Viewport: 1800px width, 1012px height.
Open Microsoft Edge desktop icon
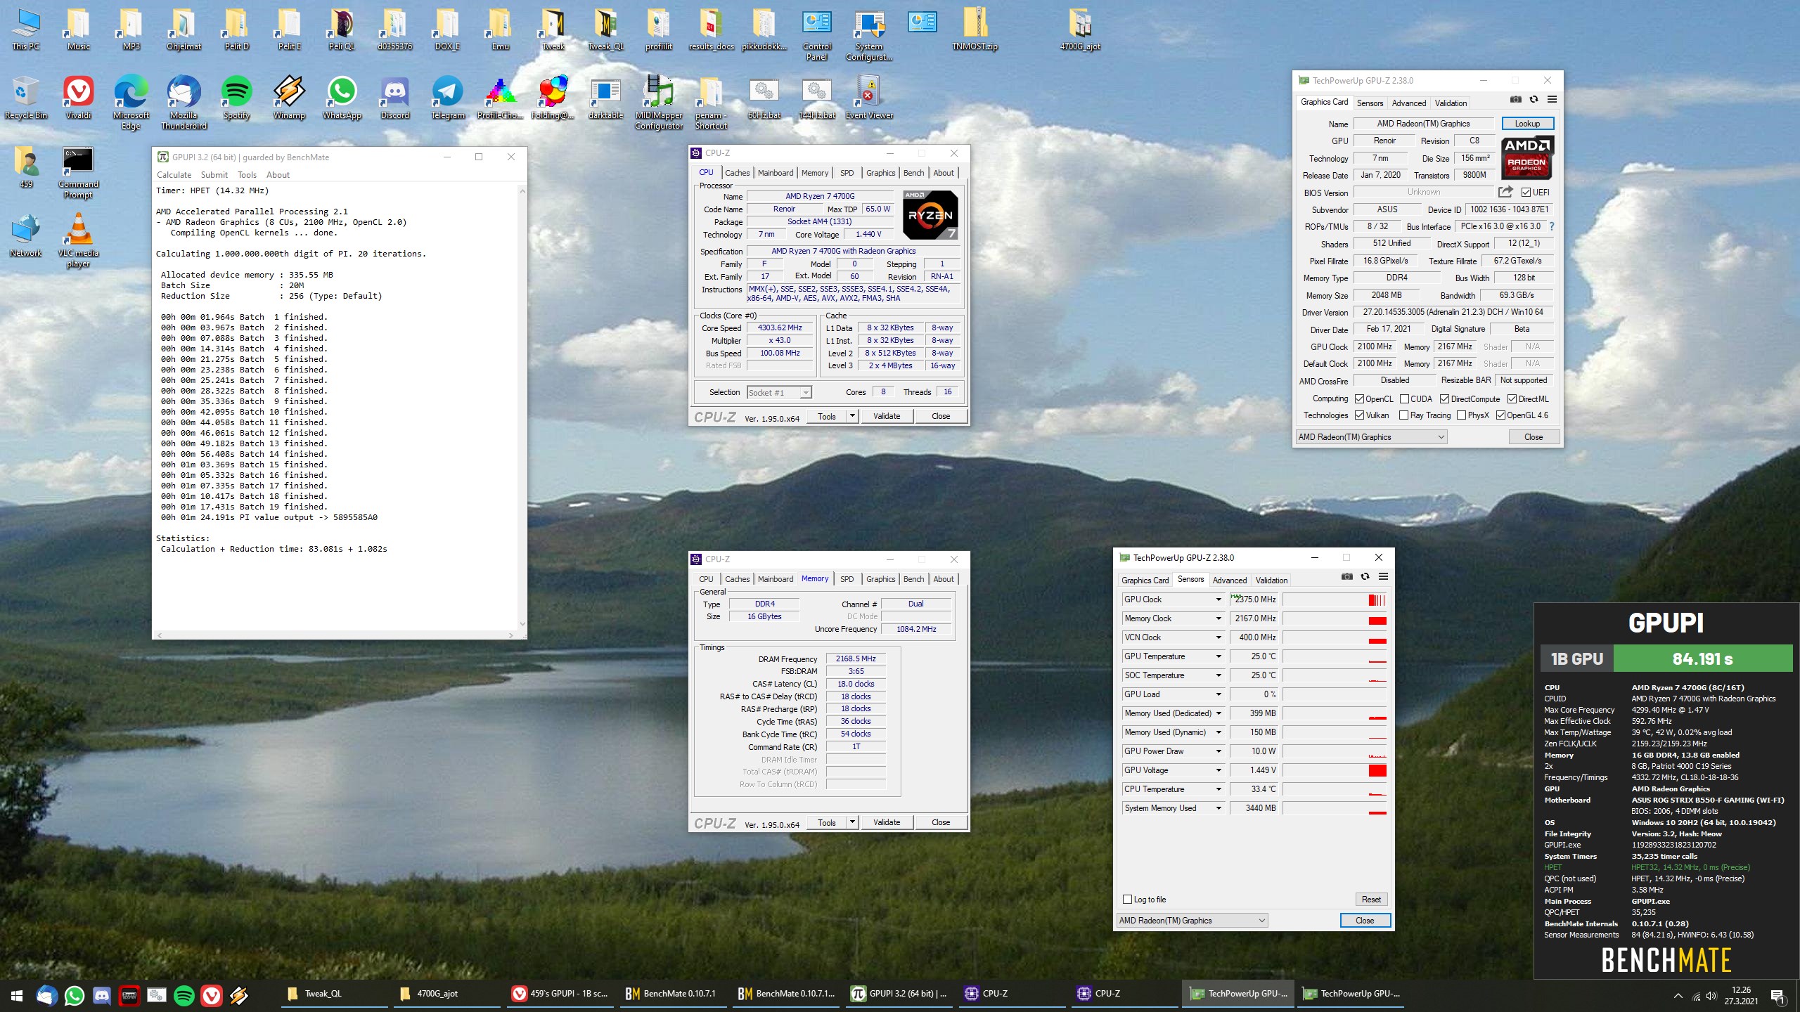(131, 103)
